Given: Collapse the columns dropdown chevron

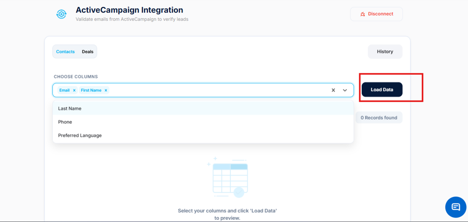Looking at the screenshot, I should click(345, 90).
